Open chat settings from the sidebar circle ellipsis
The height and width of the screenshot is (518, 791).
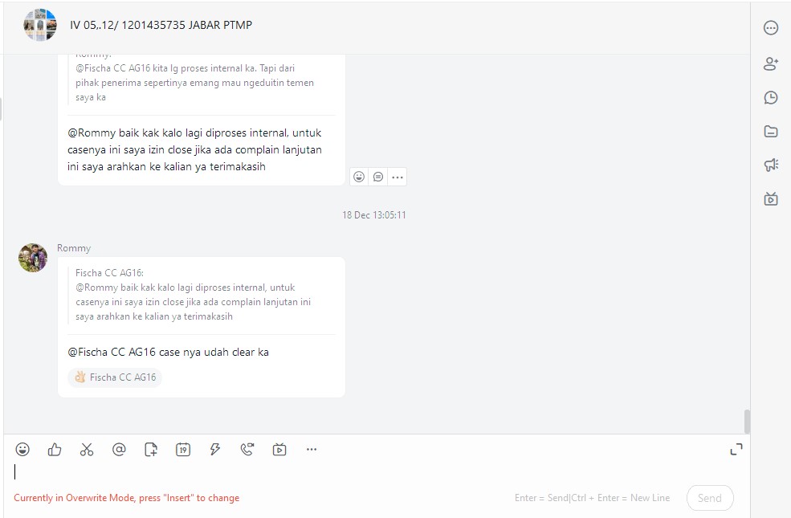pyautogui.click(x=771, y=28)
